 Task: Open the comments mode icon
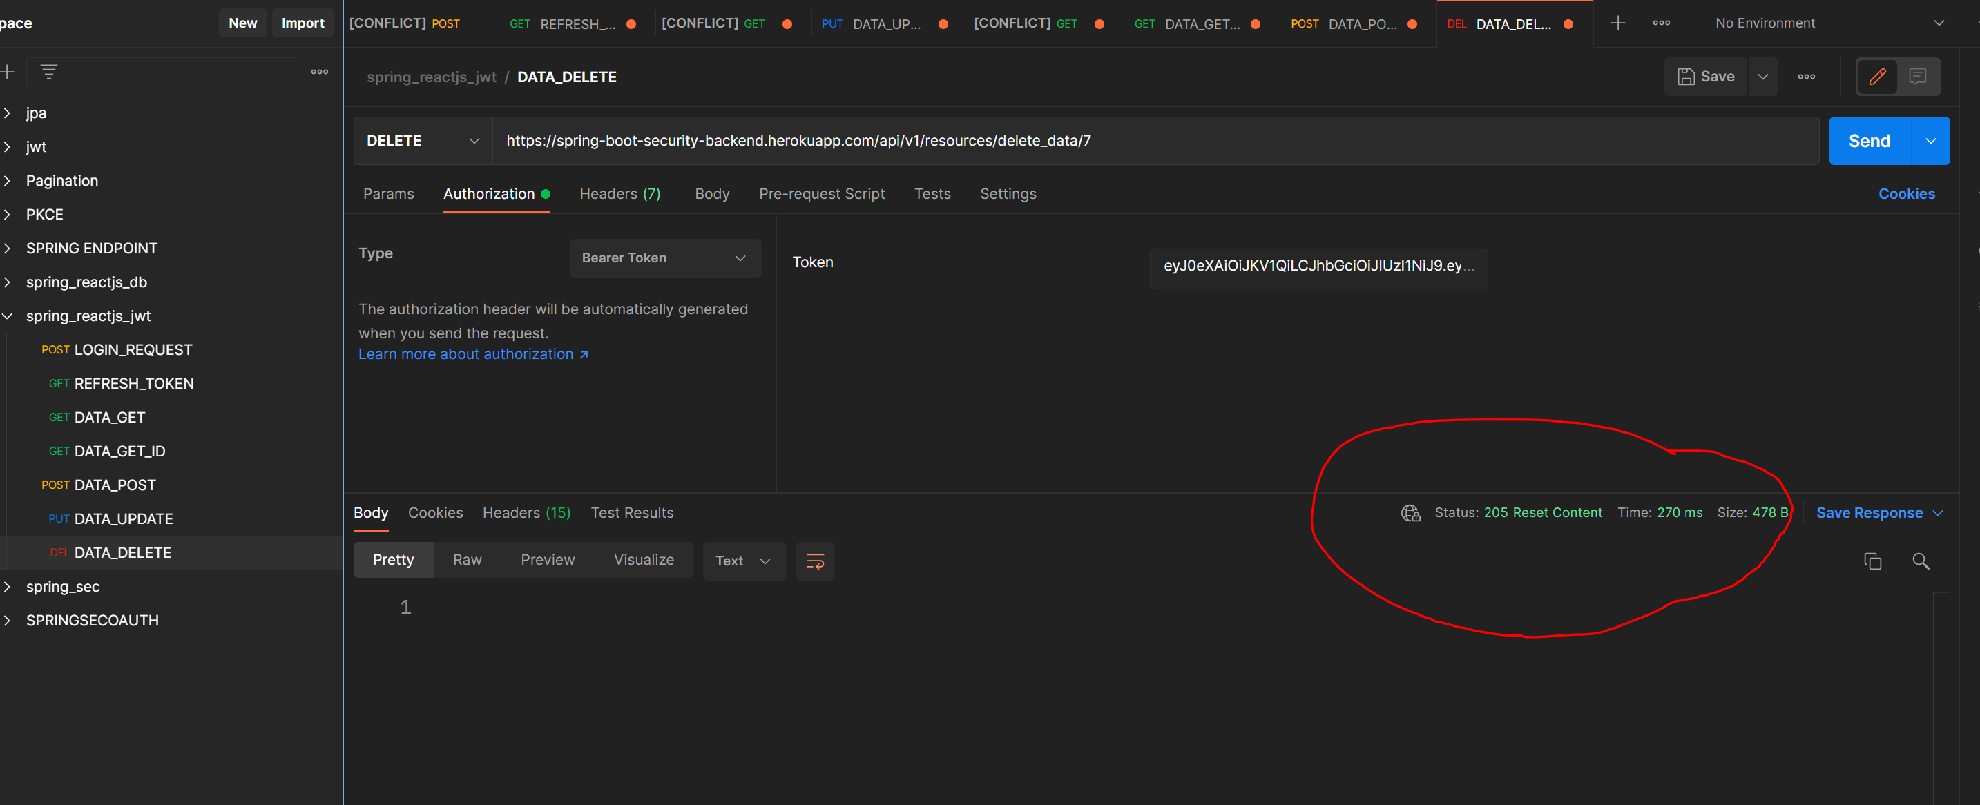pos(1918,77)
